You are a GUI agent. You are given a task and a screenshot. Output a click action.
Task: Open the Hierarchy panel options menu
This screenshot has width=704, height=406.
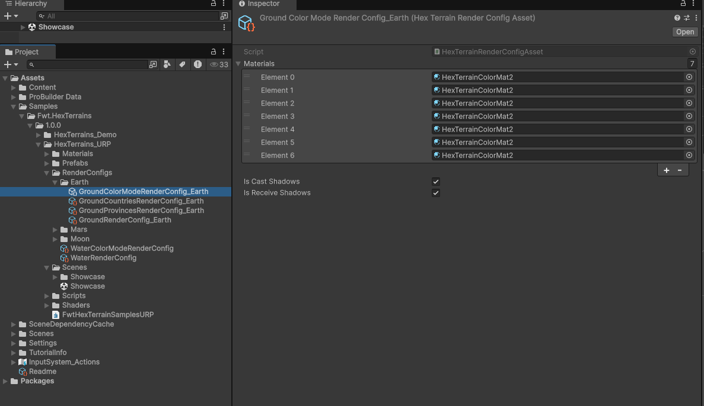click(x=224, y=4)
